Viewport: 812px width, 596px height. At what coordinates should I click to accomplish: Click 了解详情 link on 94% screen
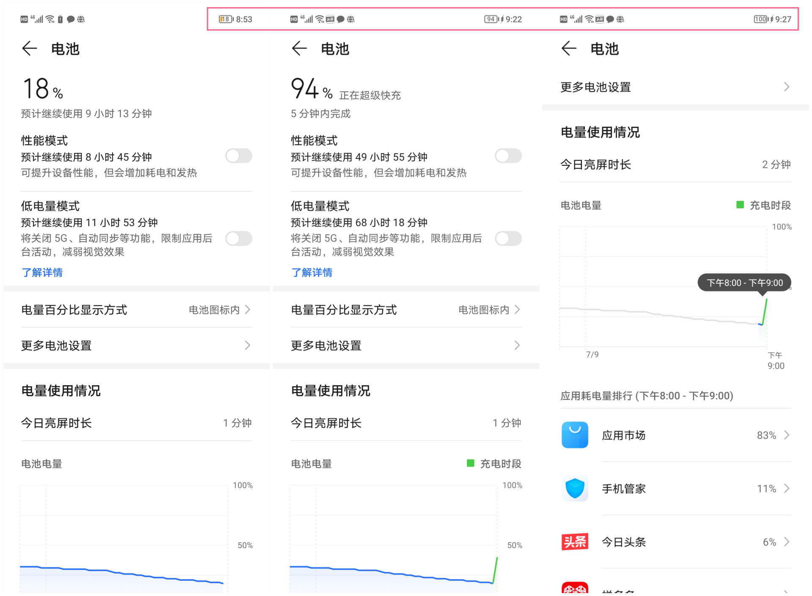coord(312,272)
